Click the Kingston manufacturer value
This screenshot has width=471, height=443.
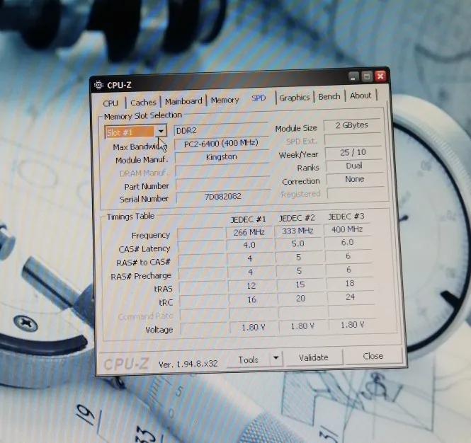[x=222, y=157]
